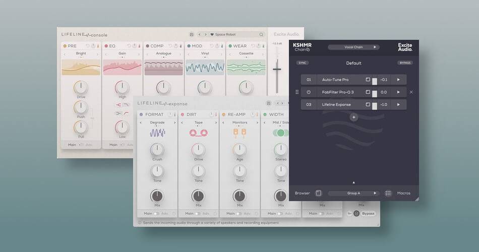Open Auto-Tune Pro plugin window icon
This screenshot has height=252, width=479.
368,80
